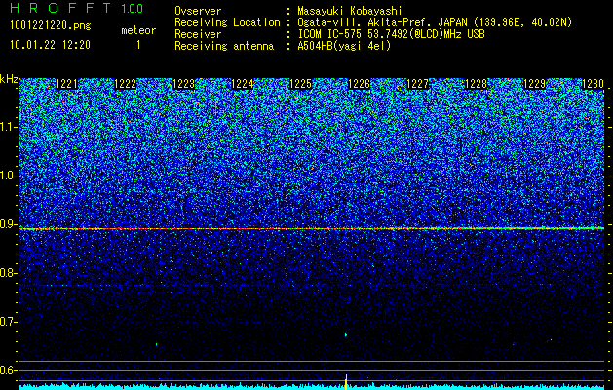Click the cyan noise level strip at bottom
Screen dimensions: 613x390
[x=312, y=387]
